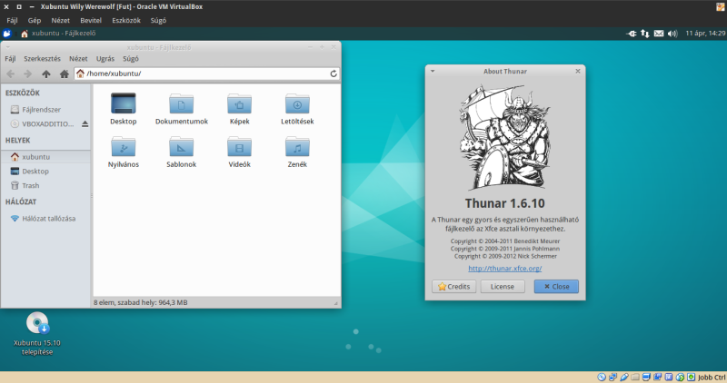The image size is (727, 383).
Task: Open the mail indicator in panel
Action: (659, 34)
